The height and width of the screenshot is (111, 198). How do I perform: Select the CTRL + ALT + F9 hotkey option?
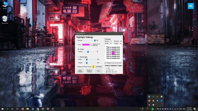107,72
